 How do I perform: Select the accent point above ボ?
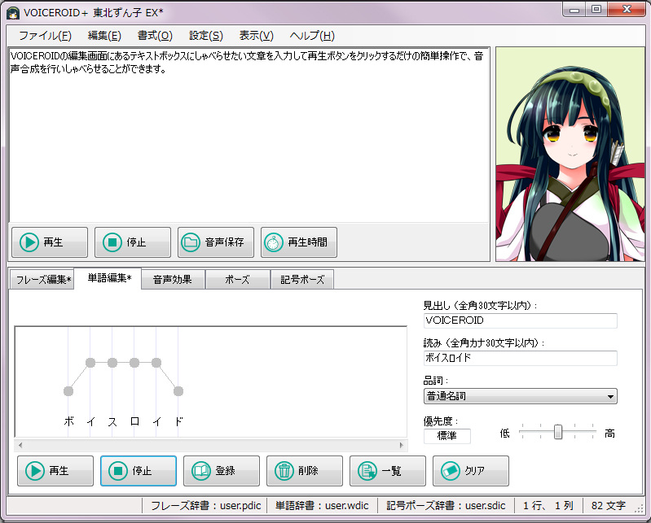(68, 390)
